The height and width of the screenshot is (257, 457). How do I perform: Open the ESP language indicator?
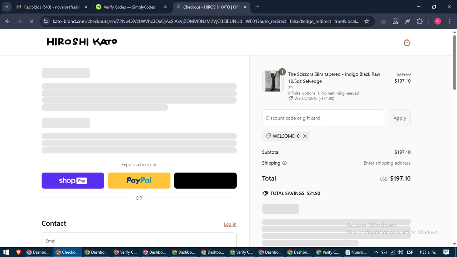click(x=410, y=252)
